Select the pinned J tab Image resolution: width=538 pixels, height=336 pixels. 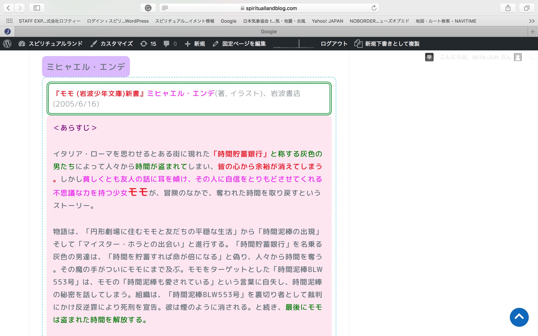point(8,31)
